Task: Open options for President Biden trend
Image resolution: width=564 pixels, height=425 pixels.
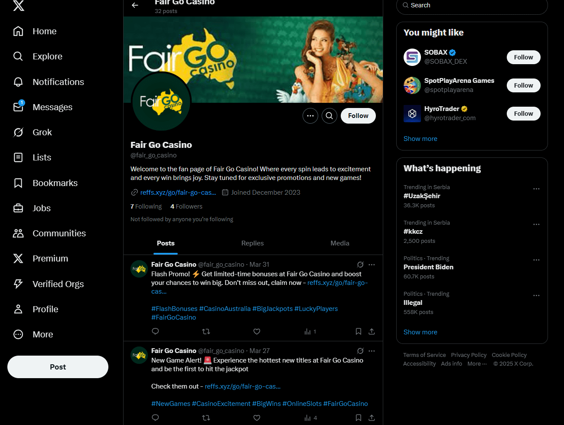Action: pos(536,260)
